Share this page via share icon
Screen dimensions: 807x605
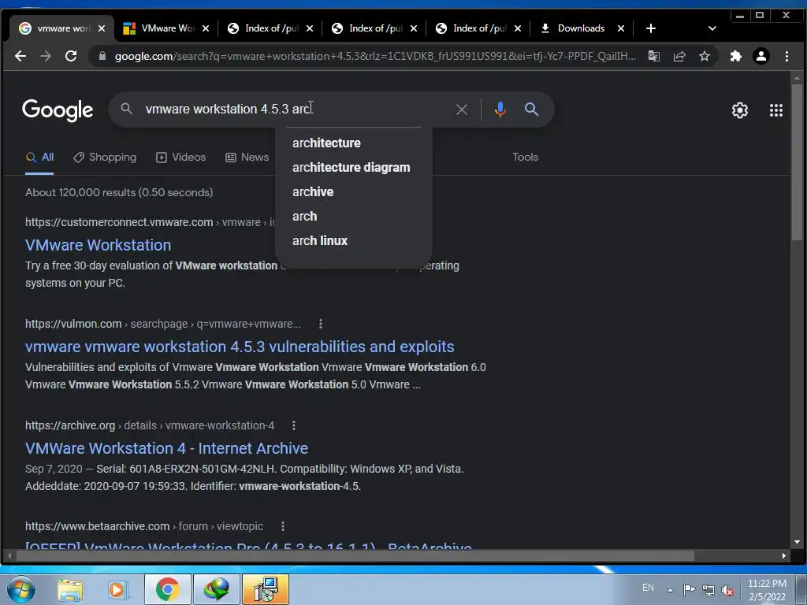tap(679, 56)
